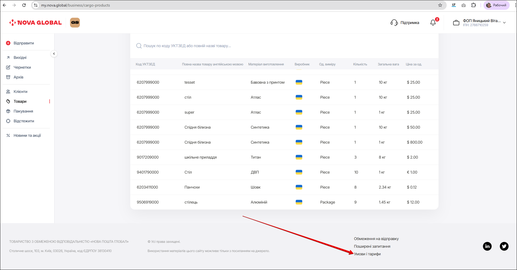Open Чернетки in sidebar
Screen dimensions: 517x270
click(22, 67)
